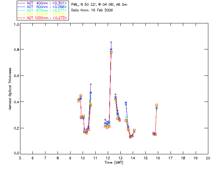The width and height of the screenshot is (214, 171).
Task: Click the PML station location text
Action: click(x=99, y=5)
